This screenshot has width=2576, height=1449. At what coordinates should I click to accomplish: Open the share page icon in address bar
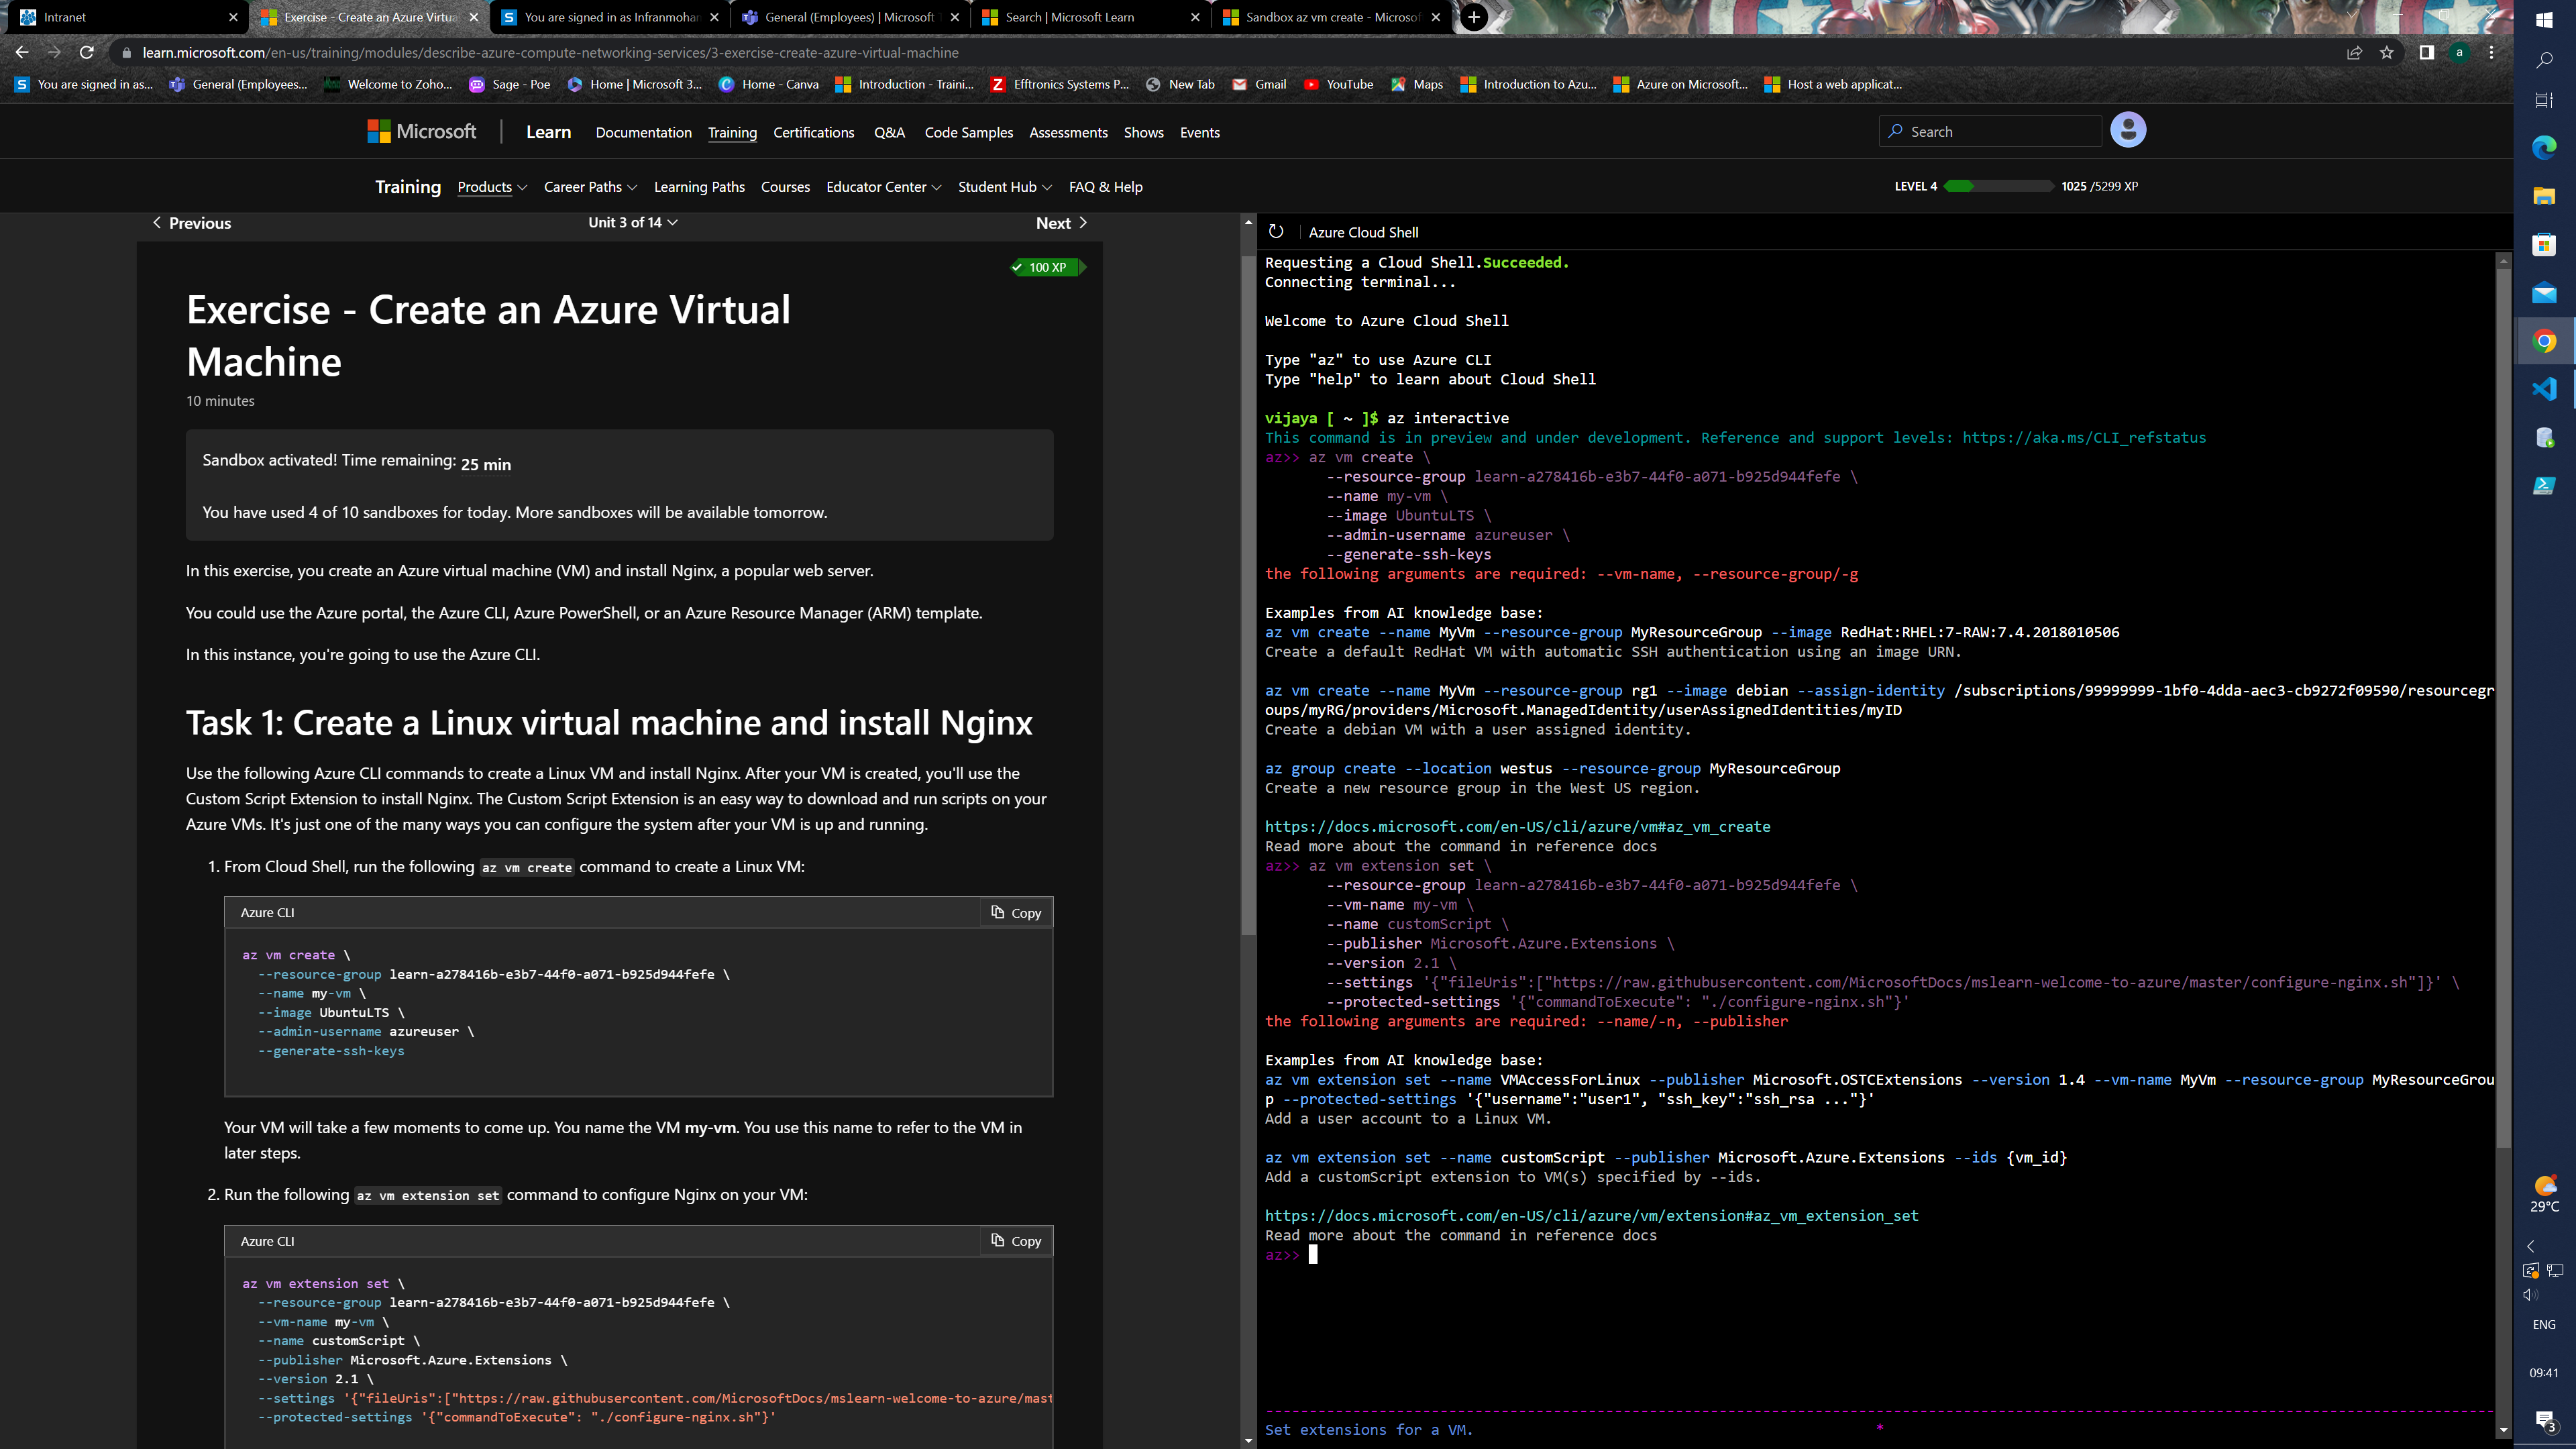click(x=2355, y=53)
